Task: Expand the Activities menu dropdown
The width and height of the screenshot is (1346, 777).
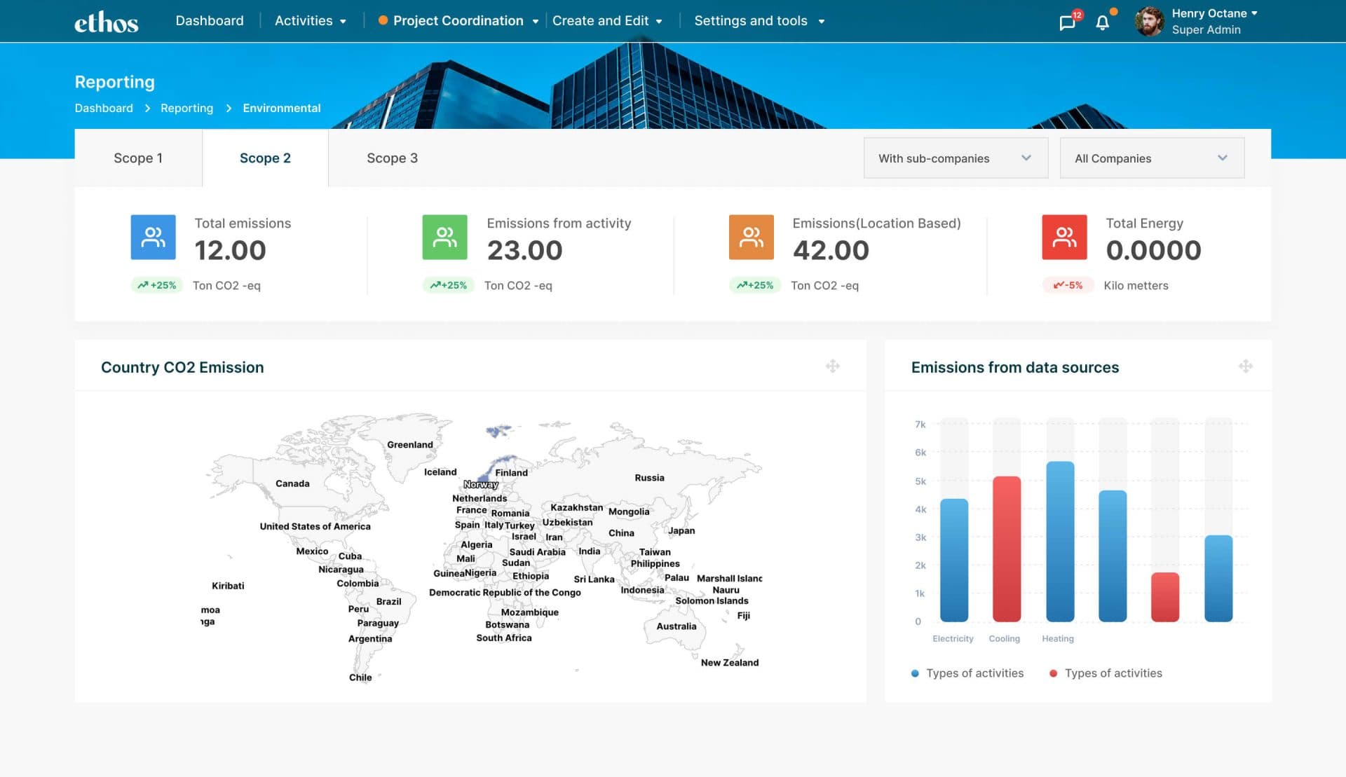Action: 311,20
